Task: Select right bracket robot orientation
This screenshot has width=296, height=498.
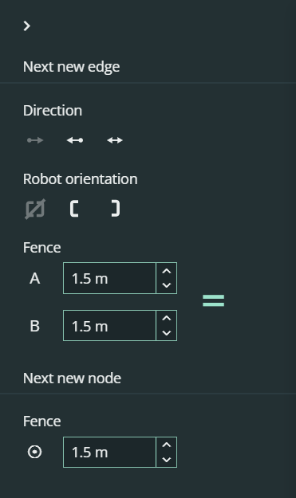Action: pyautogui.click(x=116, y=209)
